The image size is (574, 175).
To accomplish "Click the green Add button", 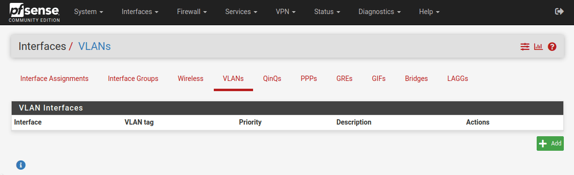I will pyautogui.click(x=550, y=143).
